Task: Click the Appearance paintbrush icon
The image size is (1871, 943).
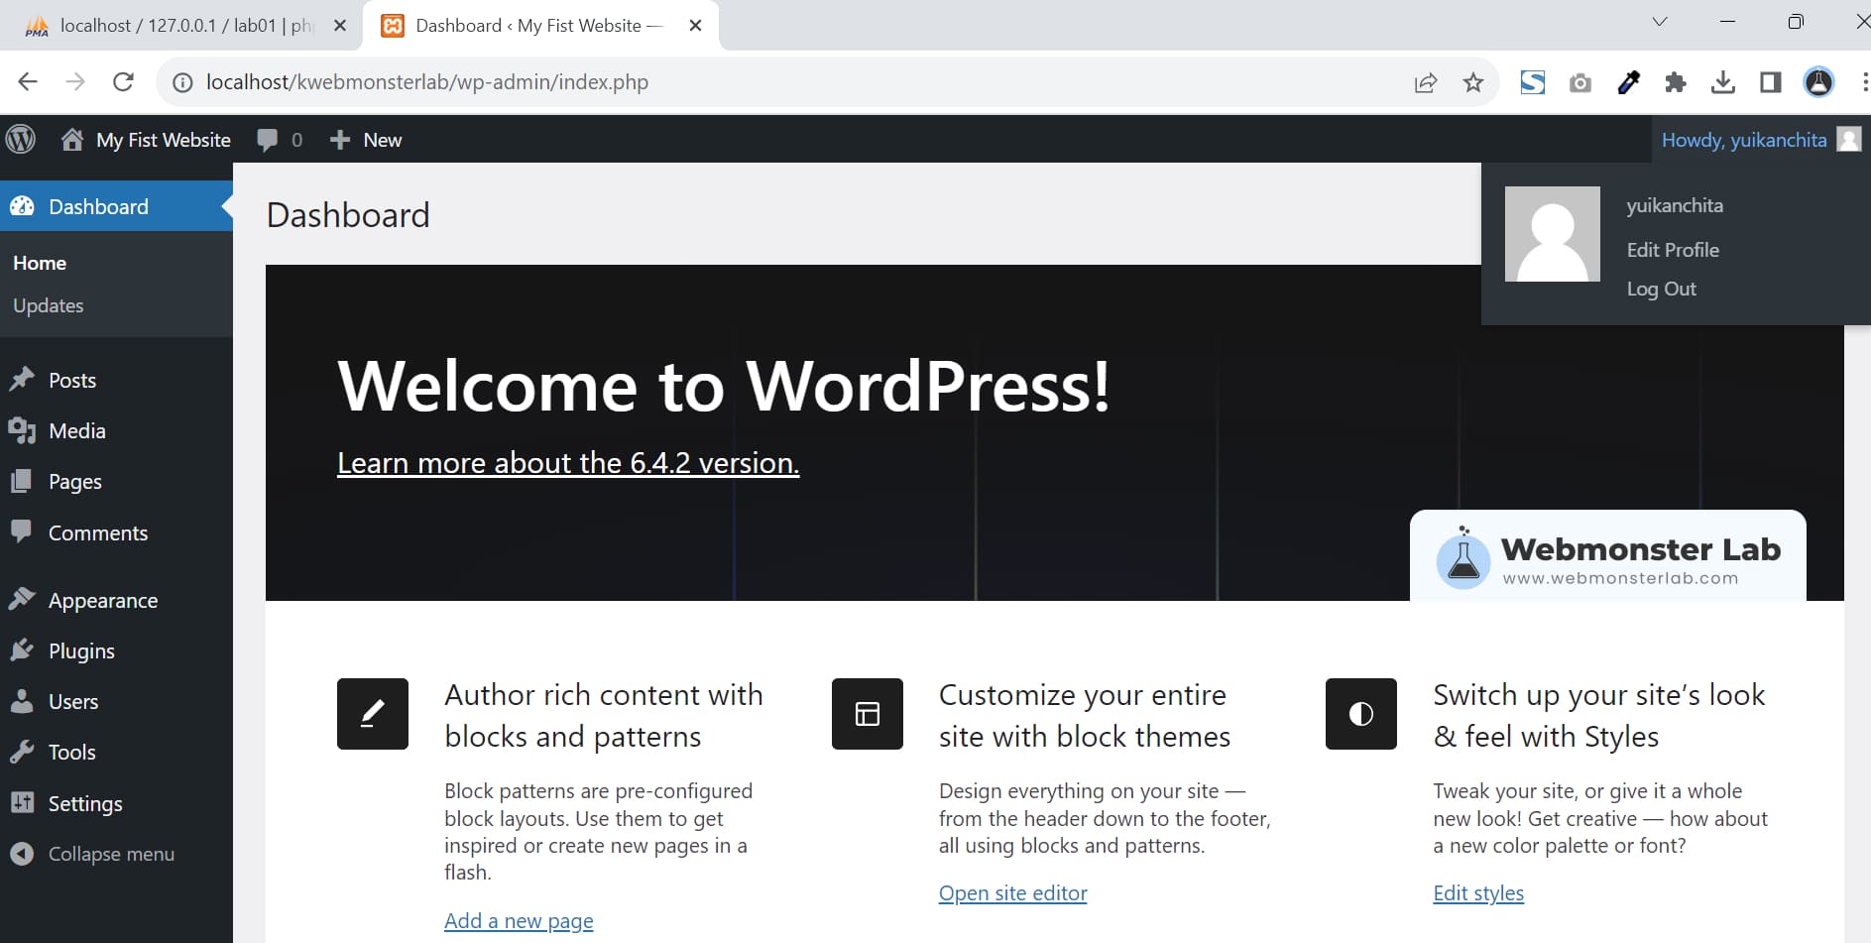Action: (22, 600)
